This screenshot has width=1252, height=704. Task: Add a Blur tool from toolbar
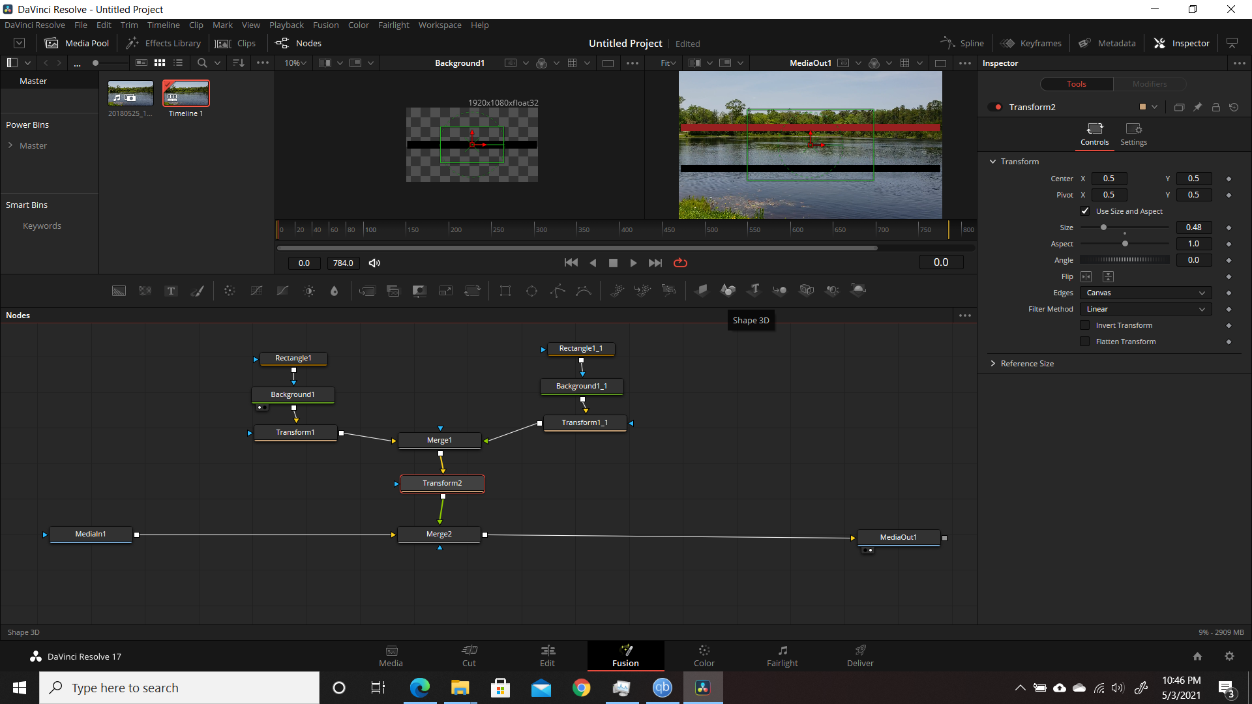(335, 291)
